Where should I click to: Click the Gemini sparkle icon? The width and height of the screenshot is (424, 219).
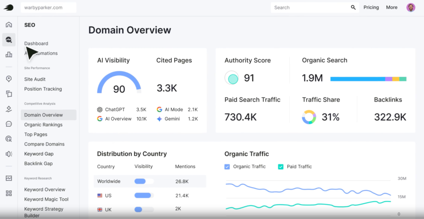(159, 119)
